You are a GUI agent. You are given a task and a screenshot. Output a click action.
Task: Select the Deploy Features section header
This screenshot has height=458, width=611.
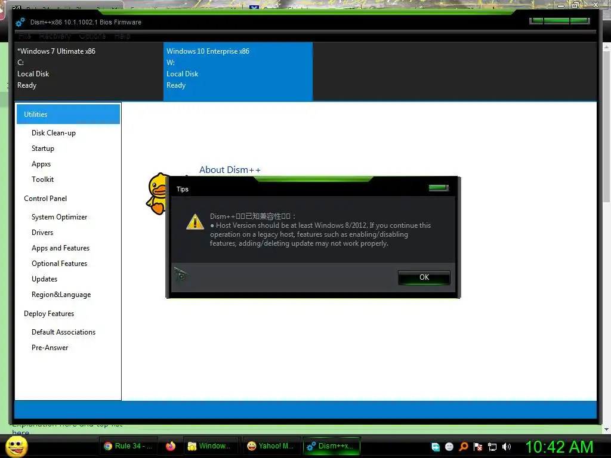pos(49,314)
